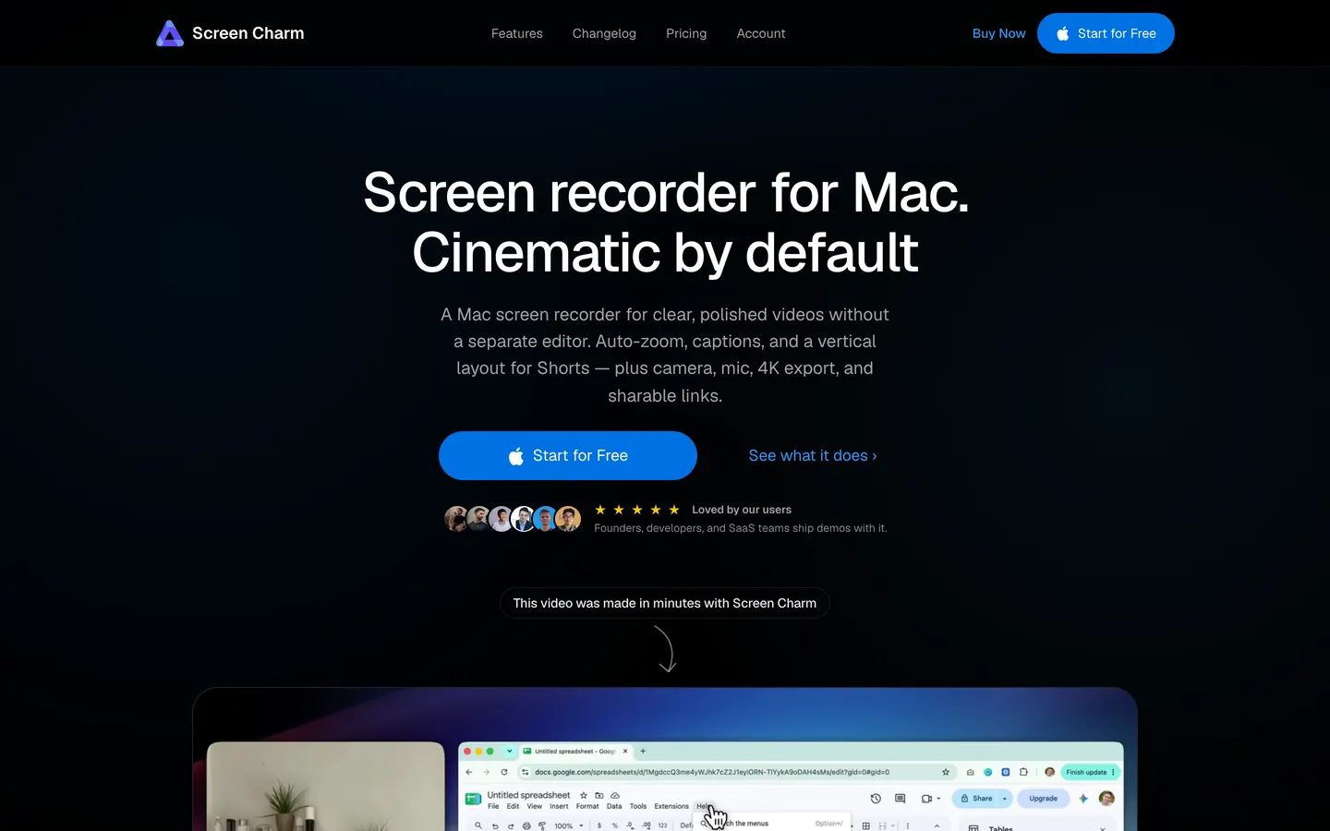Image resolution: width=1330 pixels, height=831 pixels.
Task: Click the print icon in the demo toolbar
Action: (526, 825)
